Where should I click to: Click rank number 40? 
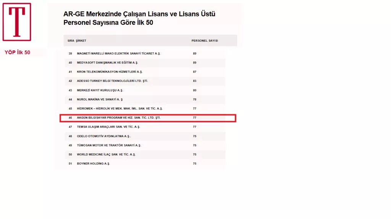tap(70, 63)
